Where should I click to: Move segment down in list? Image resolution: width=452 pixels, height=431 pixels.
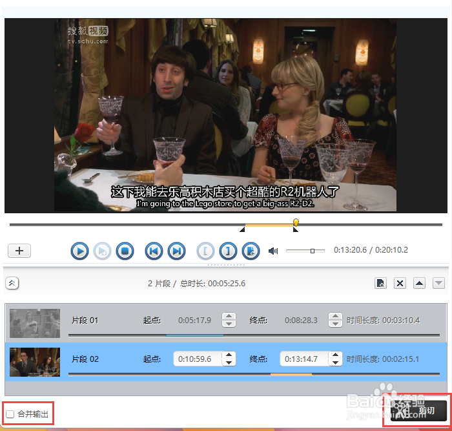click(438, 283)
